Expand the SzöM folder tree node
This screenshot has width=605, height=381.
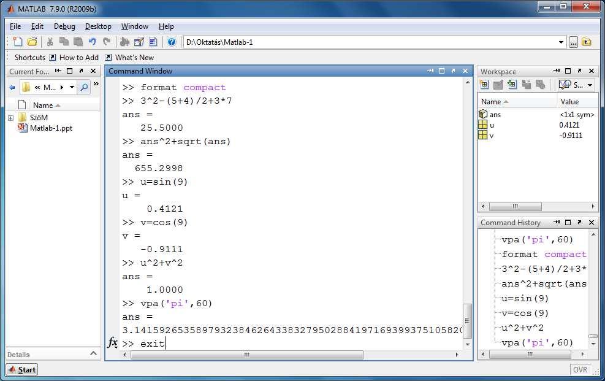tap(11, 118)
